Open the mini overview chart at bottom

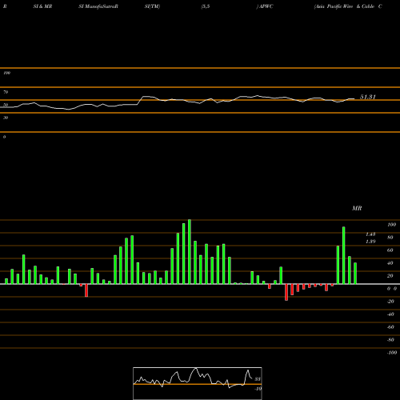(198, 383)
